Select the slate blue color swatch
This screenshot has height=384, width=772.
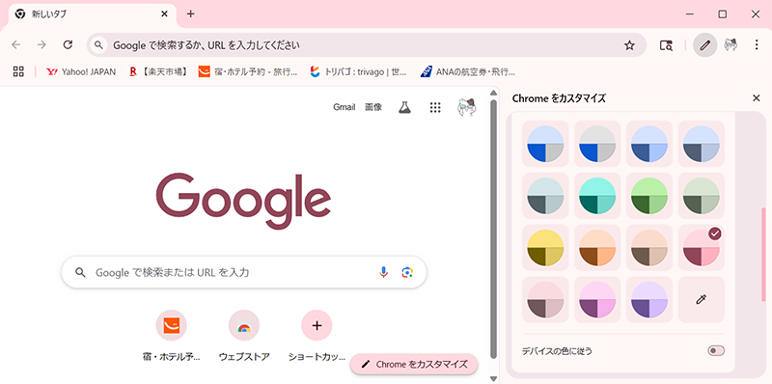click(x=702, y=144)
